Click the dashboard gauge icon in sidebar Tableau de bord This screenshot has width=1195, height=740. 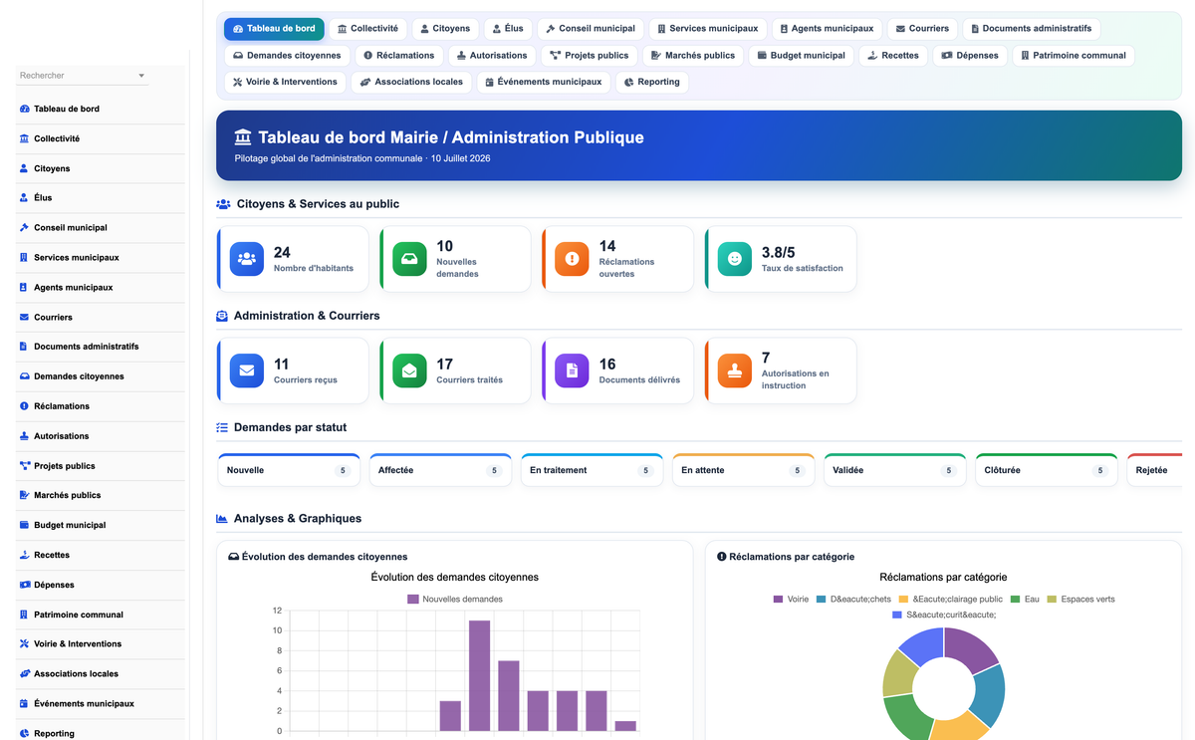[24, 109]
